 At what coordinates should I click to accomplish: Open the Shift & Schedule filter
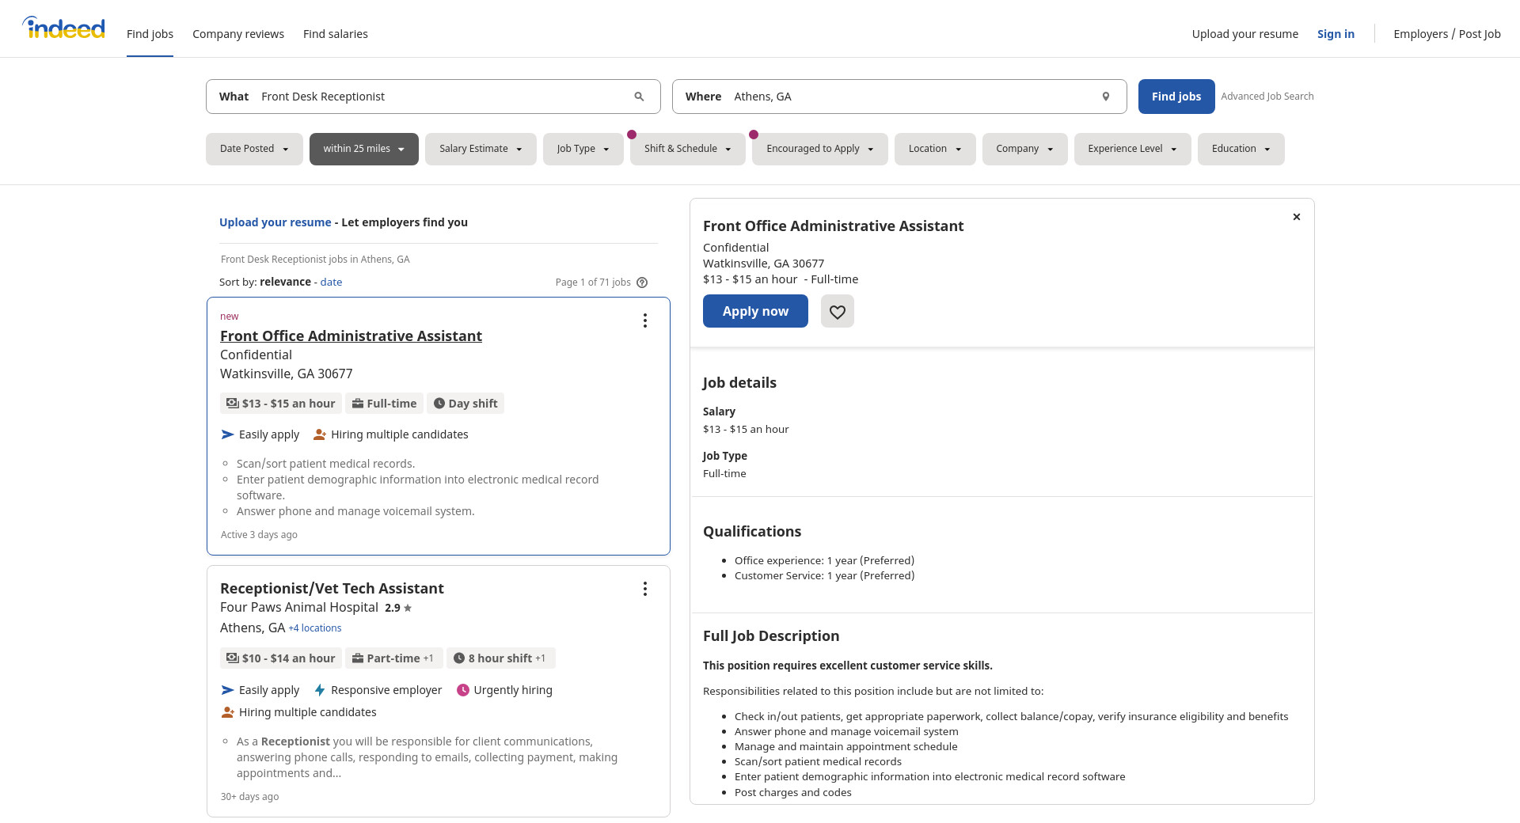point(687,149)
